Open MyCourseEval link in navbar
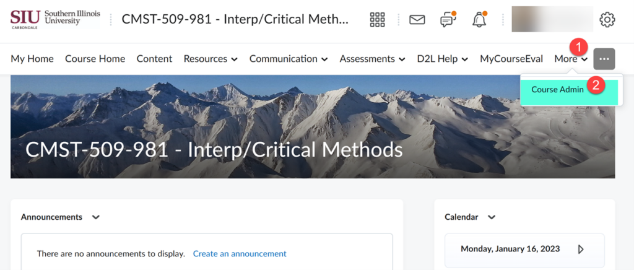 point(511,59)
